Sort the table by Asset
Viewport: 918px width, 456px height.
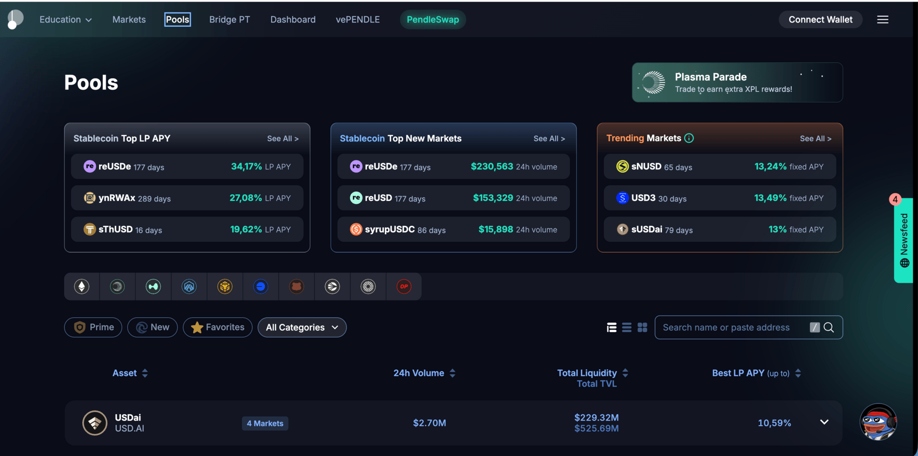[130, 373]
